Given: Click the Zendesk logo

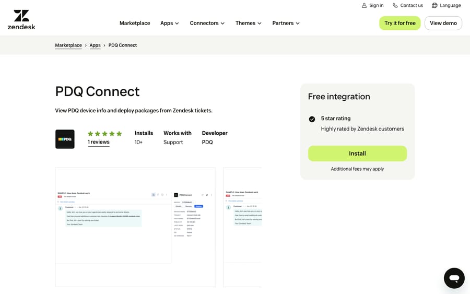Looking at the screenshot, I should 21,20.
